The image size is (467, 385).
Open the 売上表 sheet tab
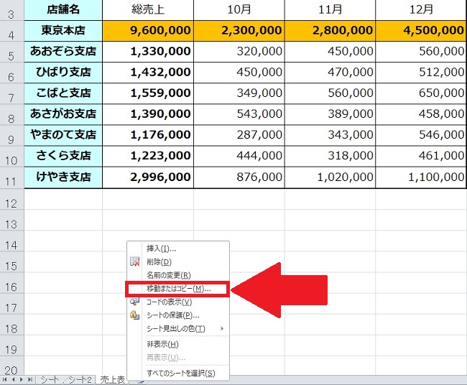(x=112, y=379)
